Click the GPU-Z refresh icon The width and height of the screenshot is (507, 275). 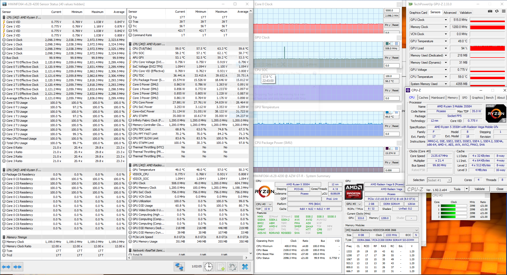pyautogui.click(x=497, y=11)
